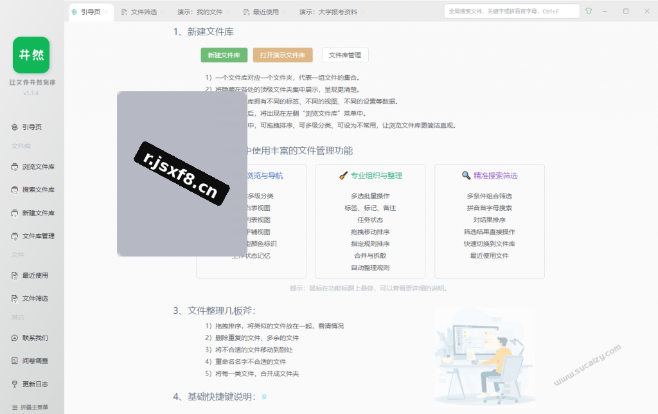Click the 4、基础快捷键说明 heading
Image resolution: width=658 pixels, height=414 pixels.
[214, 397]
